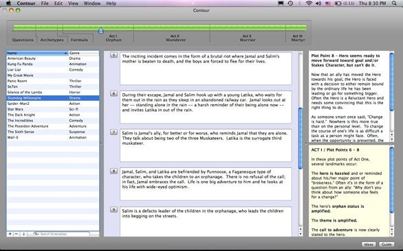Open the Apple menu

[x=8, y=3]
